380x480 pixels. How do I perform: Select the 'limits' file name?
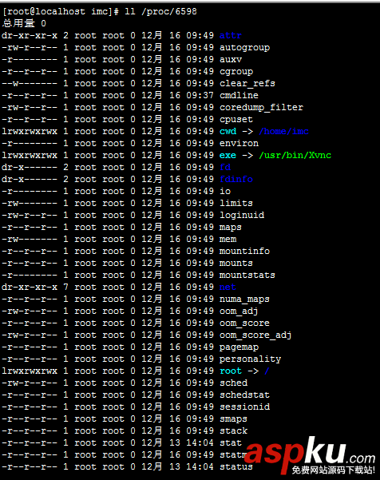[236, 204]
